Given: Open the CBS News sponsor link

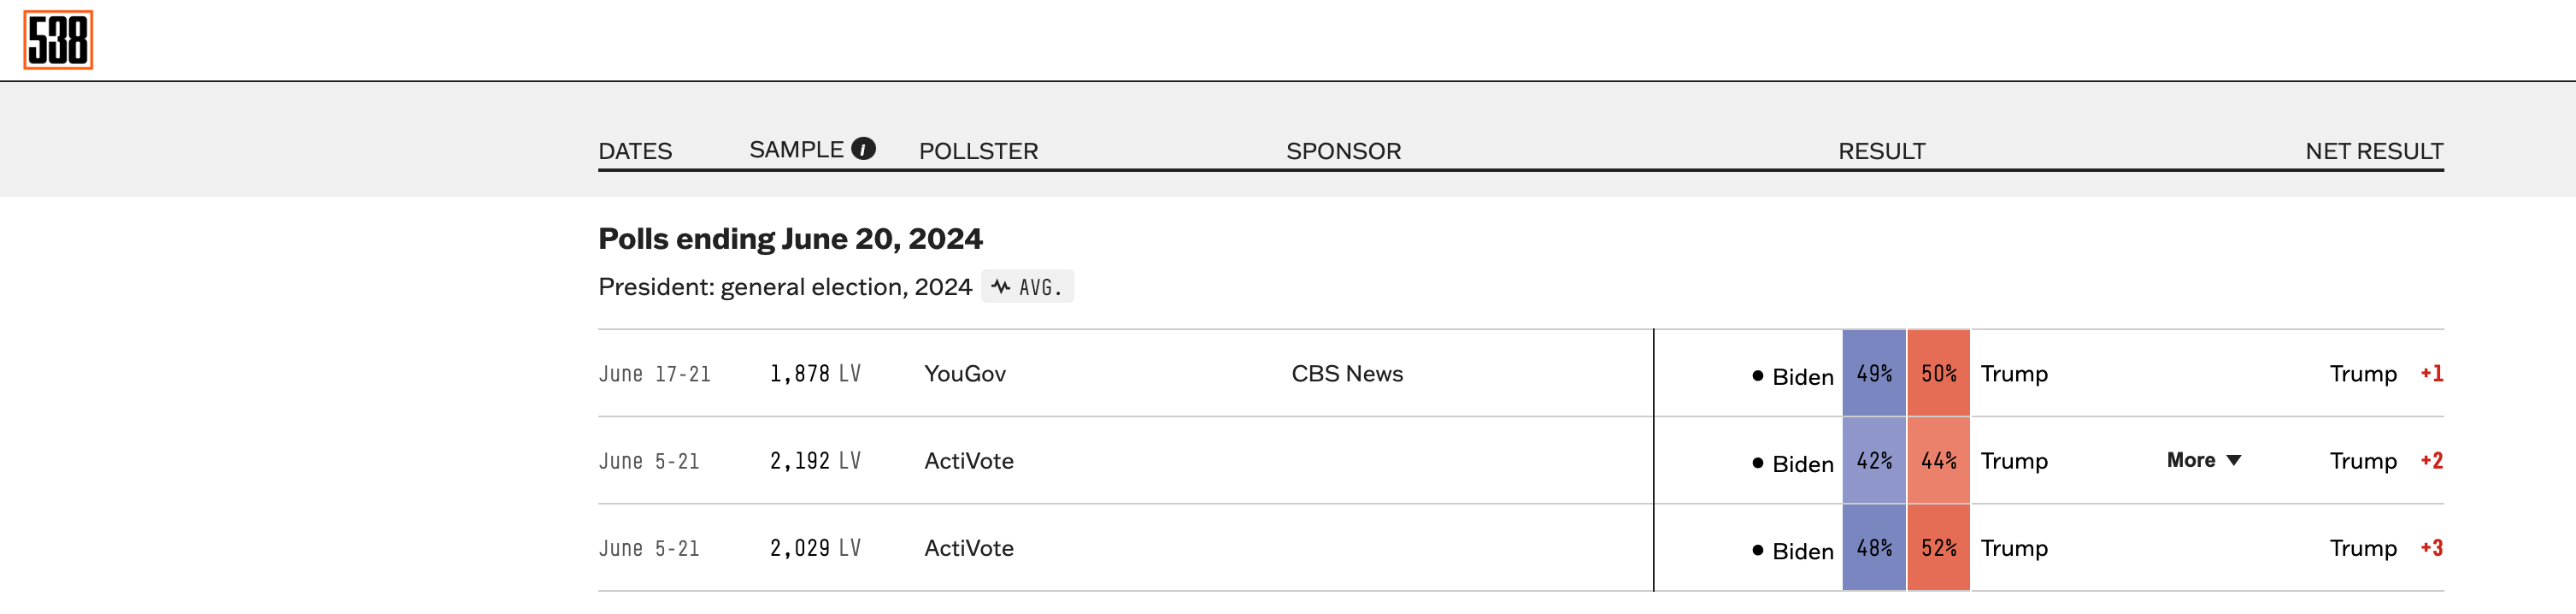Looking at the screenshot, I should click(1347, 374).
